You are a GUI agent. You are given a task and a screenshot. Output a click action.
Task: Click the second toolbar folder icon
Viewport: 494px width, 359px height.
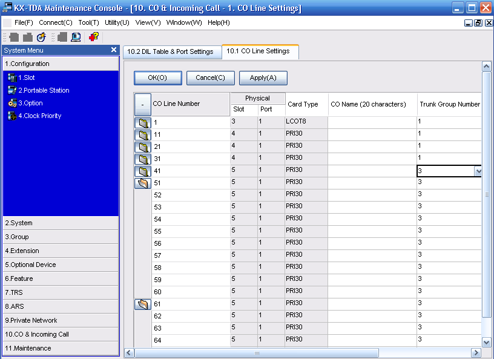click(x=28, y=37)
